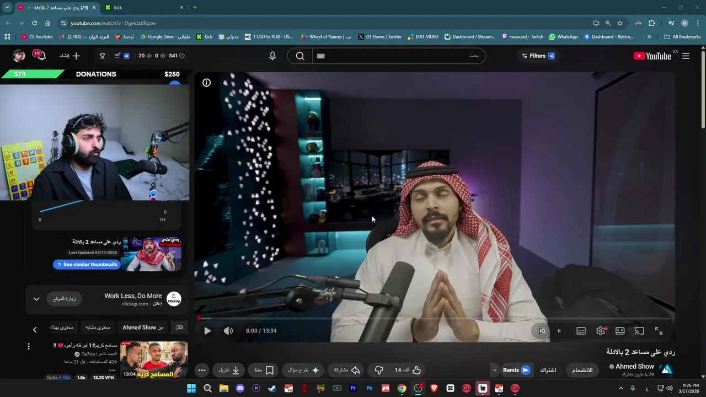Share the video
Viewport: 706px width, 397px height.
[347, 370]
